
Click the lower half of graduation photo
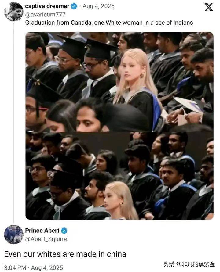(x=119, y=176)
